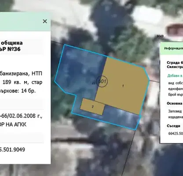Select building 2 on the map

pos(92,107)
